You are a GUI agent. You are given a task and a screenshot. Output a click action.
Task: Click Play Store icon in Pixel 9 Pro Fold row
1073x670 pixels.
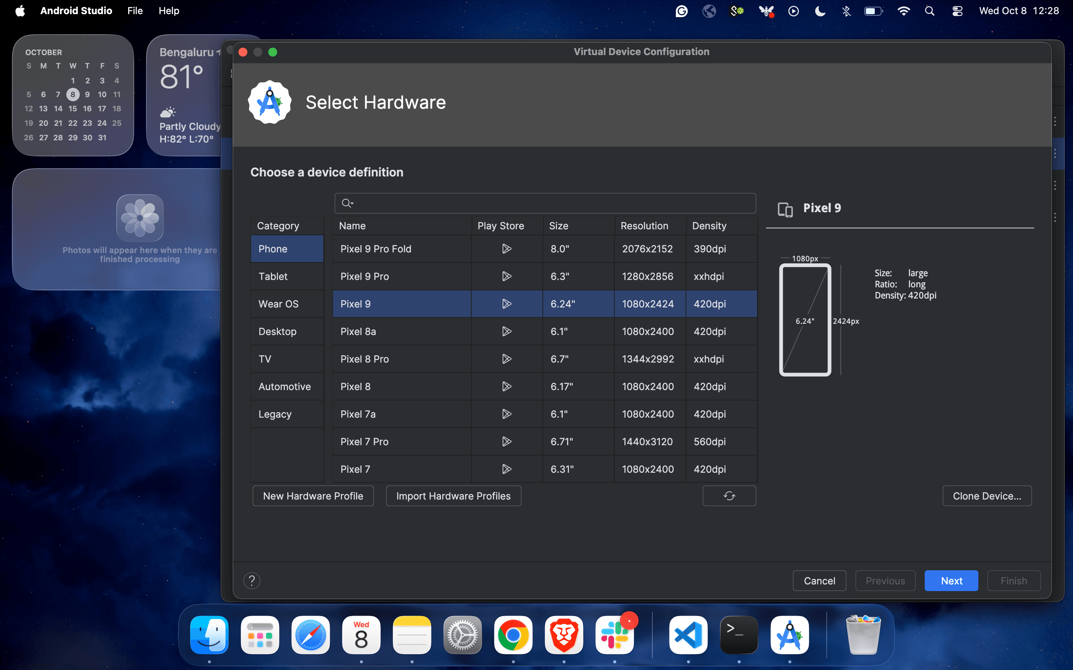click(x=507, y=249)
